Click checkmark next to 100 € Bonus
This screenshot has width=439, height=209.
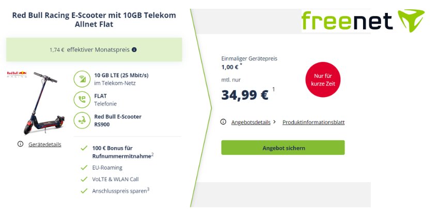tap(84, 148)
